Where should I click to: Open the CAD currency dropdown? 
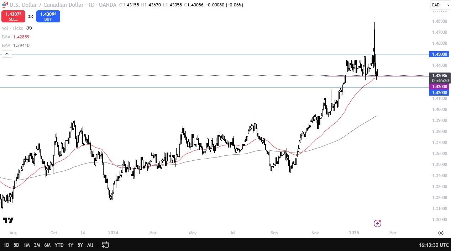pos(440,5)
